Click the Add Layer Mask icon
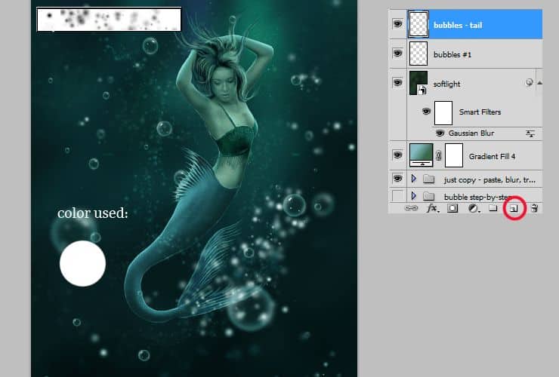 pyautogui.click(x=452, y=207)
